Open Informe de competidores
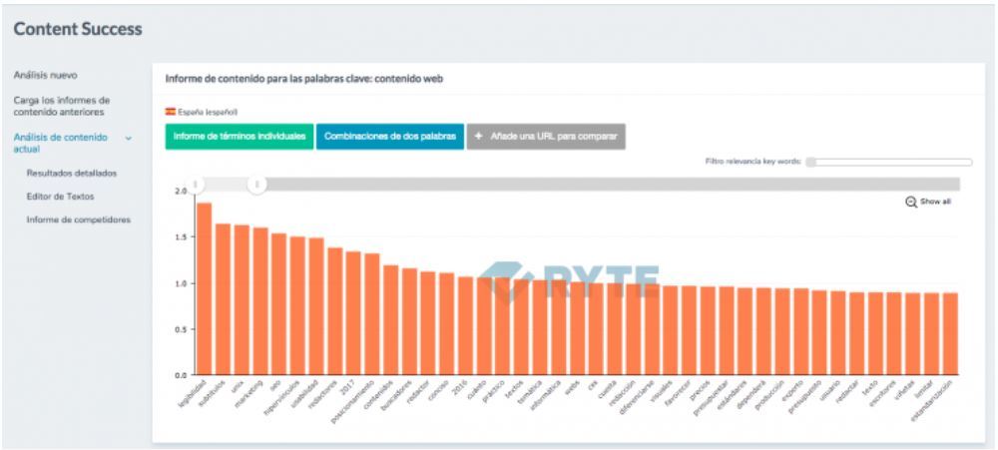Viewport: 998px width, 450px height. pos(78,220)
